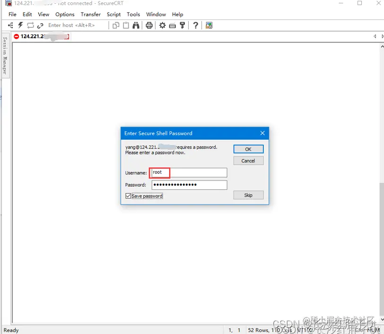Click OK in the password dialog
The height and width of the screenshot is (334, 384).
coord(248,149)
